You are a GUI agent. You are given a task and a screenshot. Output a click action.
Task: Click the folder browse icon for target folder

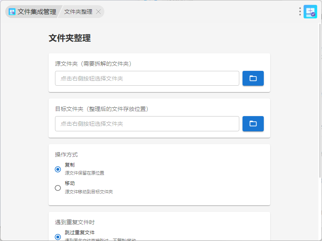coord(253,124)
